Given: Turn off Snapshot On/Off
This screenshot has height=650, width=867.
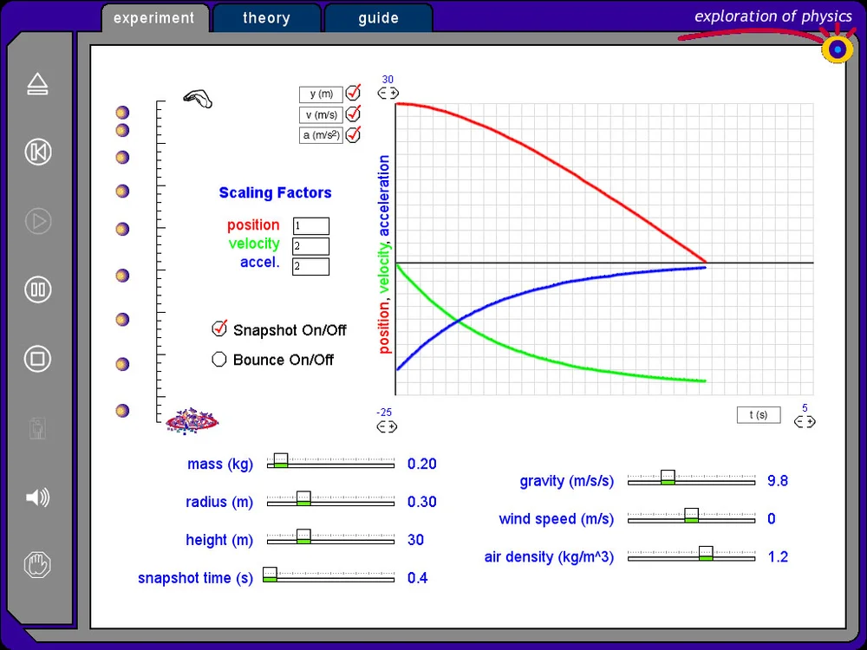Looking at the screenshot, I should (219, 329).
